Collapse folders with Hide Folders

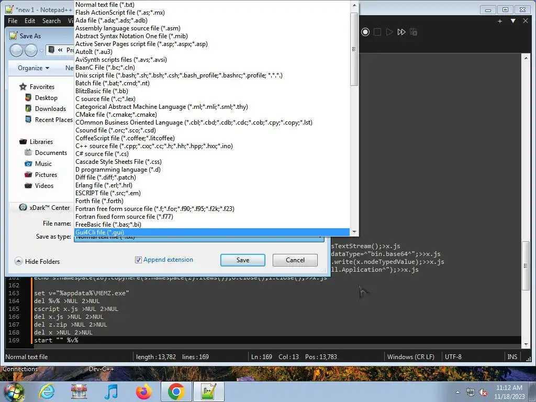click(x=38, y=262)
